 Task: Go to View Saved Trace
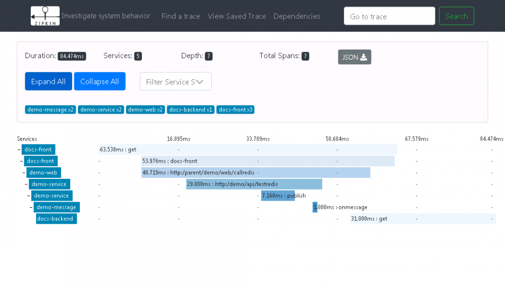click(x=237, y=16)
